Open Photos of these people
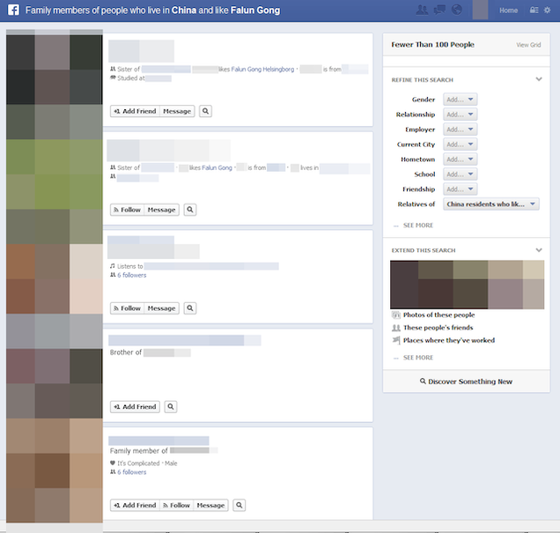The height and width of the screenshot is (533, 560). pos(438,315)
